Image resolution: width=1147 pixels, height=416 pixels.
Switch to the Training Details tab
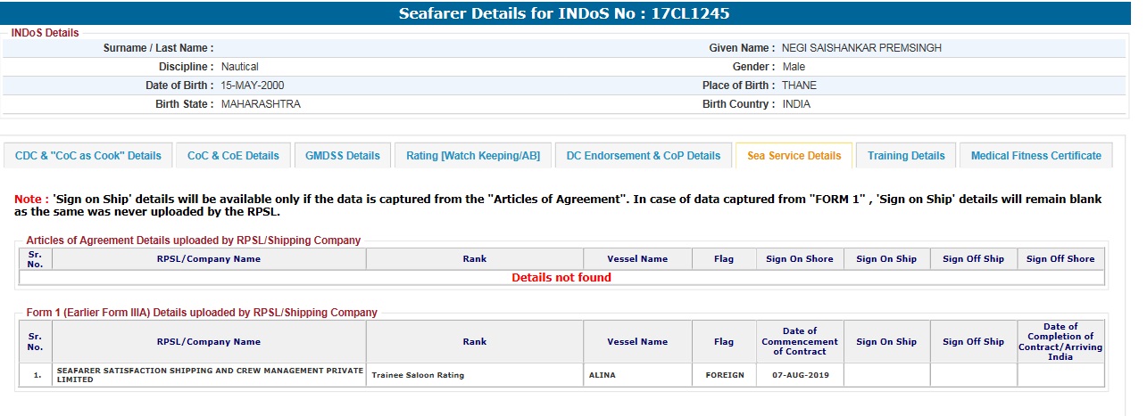pos(906,156)
